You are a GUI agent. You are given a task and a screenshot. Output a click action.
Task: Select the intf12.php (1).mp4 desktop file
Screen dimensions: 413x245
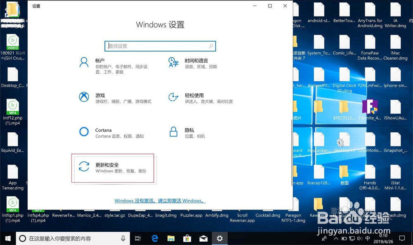click(13, 112)
